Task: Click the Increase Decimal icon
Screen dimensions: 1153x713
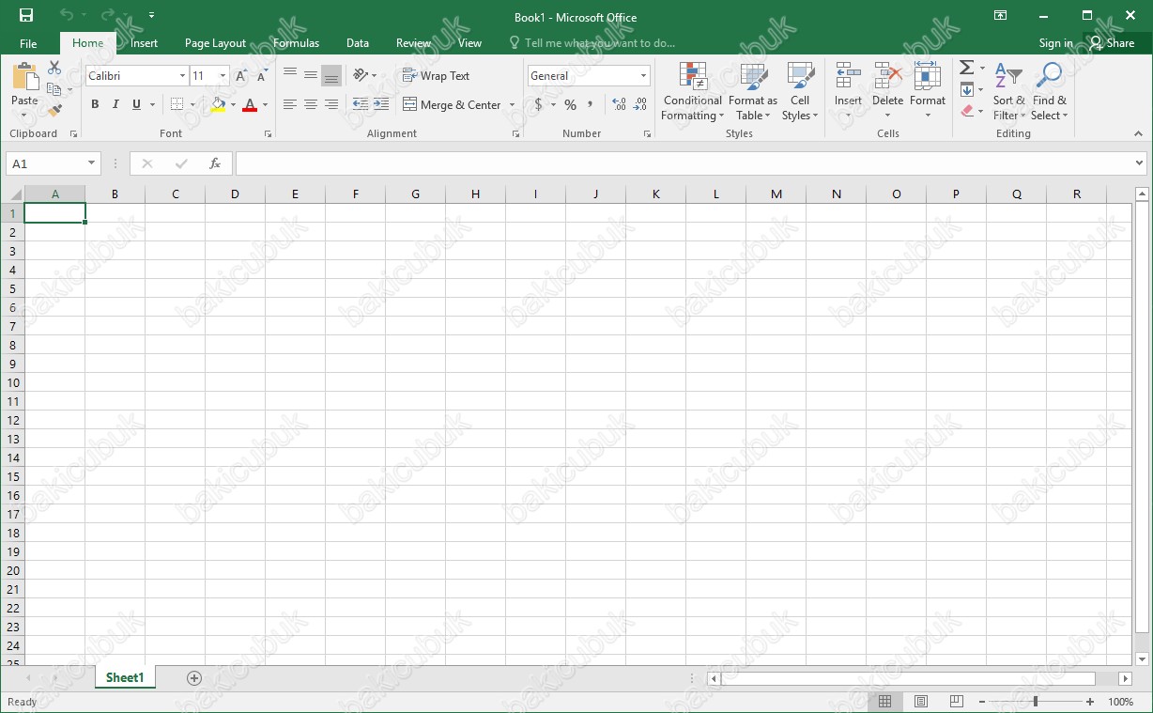Action: click(619, 104)
